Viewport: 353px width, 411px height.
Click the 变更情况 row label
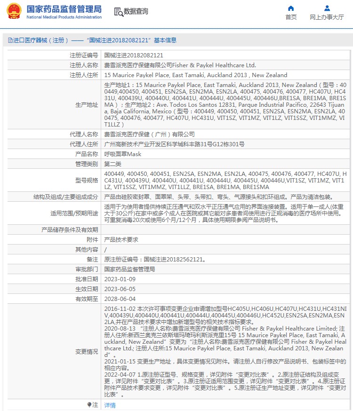tap(87, 351)
